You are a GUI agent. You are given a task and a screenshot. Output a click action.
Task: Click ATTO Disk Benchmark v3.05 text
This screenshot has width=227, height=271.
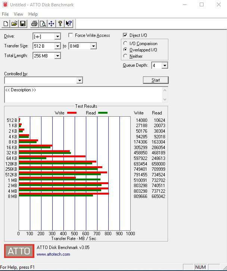coord(63,248)
